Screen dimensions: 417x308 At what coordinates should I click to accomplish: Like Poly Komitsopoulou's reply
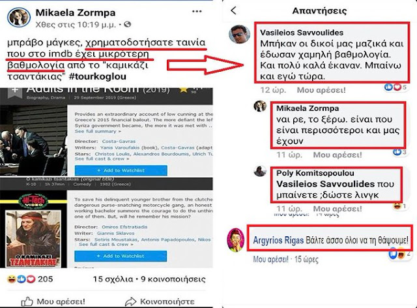coord(338,208)
